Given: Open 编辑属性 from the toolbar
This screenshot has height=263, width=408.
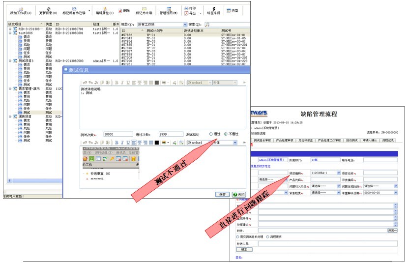Looking at the screenshot, I should point(104,9).
